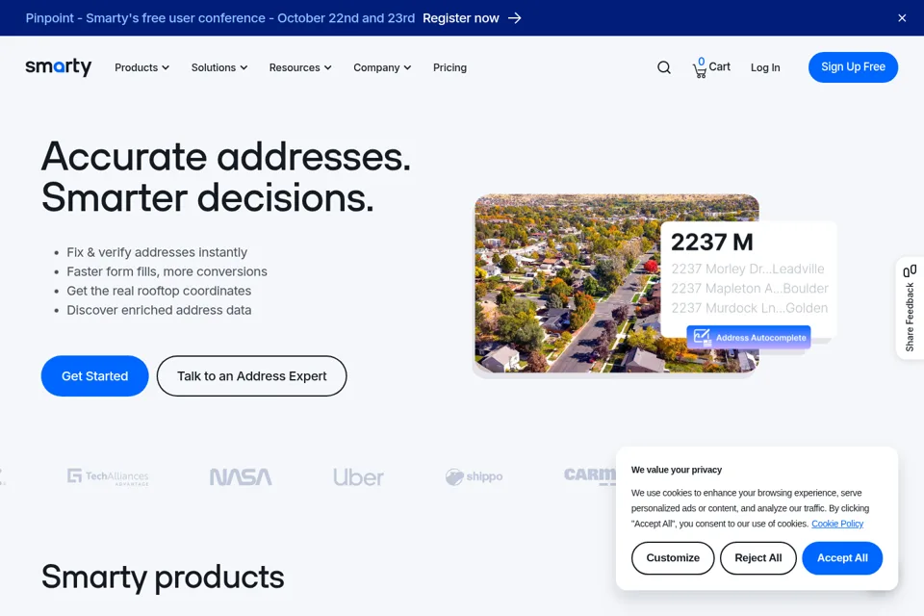This screenshot has width=924, height=616.
Task: Click Reject All cookies button
Action: pyautogui.click(x=757, y=557)
